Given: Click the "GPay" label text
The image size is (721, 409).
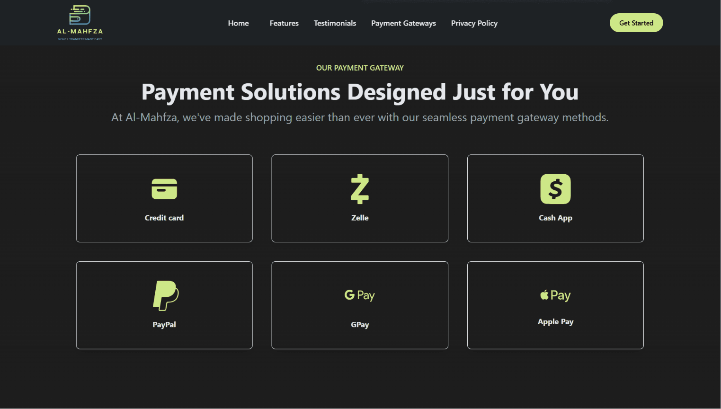Looking at the screenshot, I should tap(360, 325).
